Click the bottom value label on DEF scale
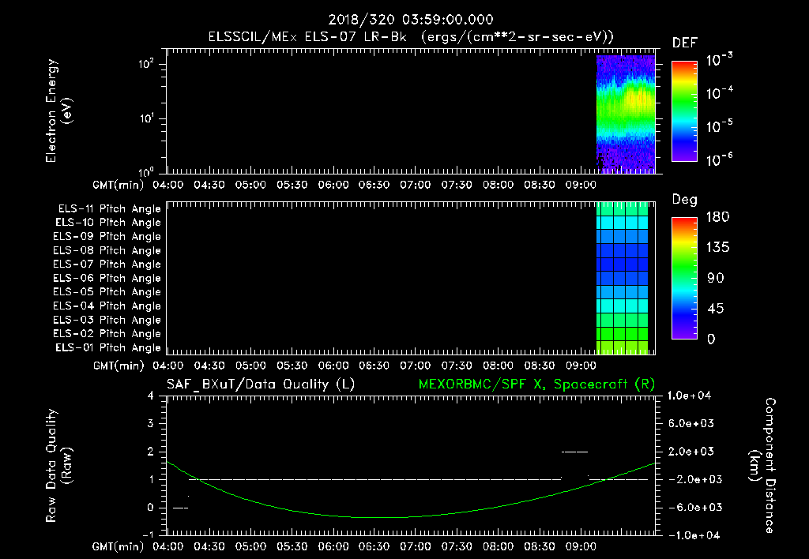This screenshot has height=559, width=809. [720, 159]
